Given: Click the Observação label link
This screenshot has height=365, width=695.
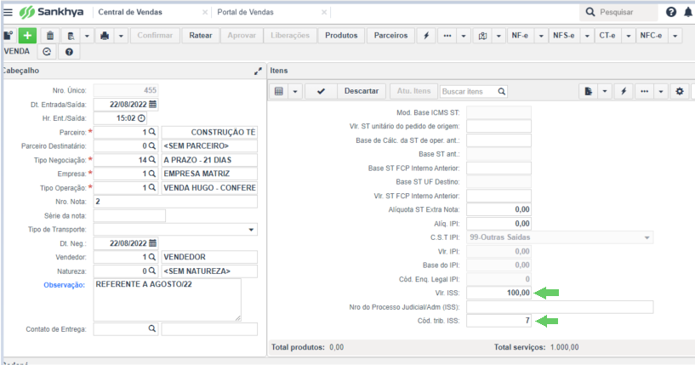Looking at the screenshot, I should click(x=65, y=285).
